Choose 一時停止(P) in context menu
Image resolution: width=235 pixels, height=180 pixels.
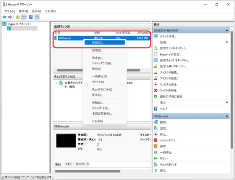[x=105, y=77]
